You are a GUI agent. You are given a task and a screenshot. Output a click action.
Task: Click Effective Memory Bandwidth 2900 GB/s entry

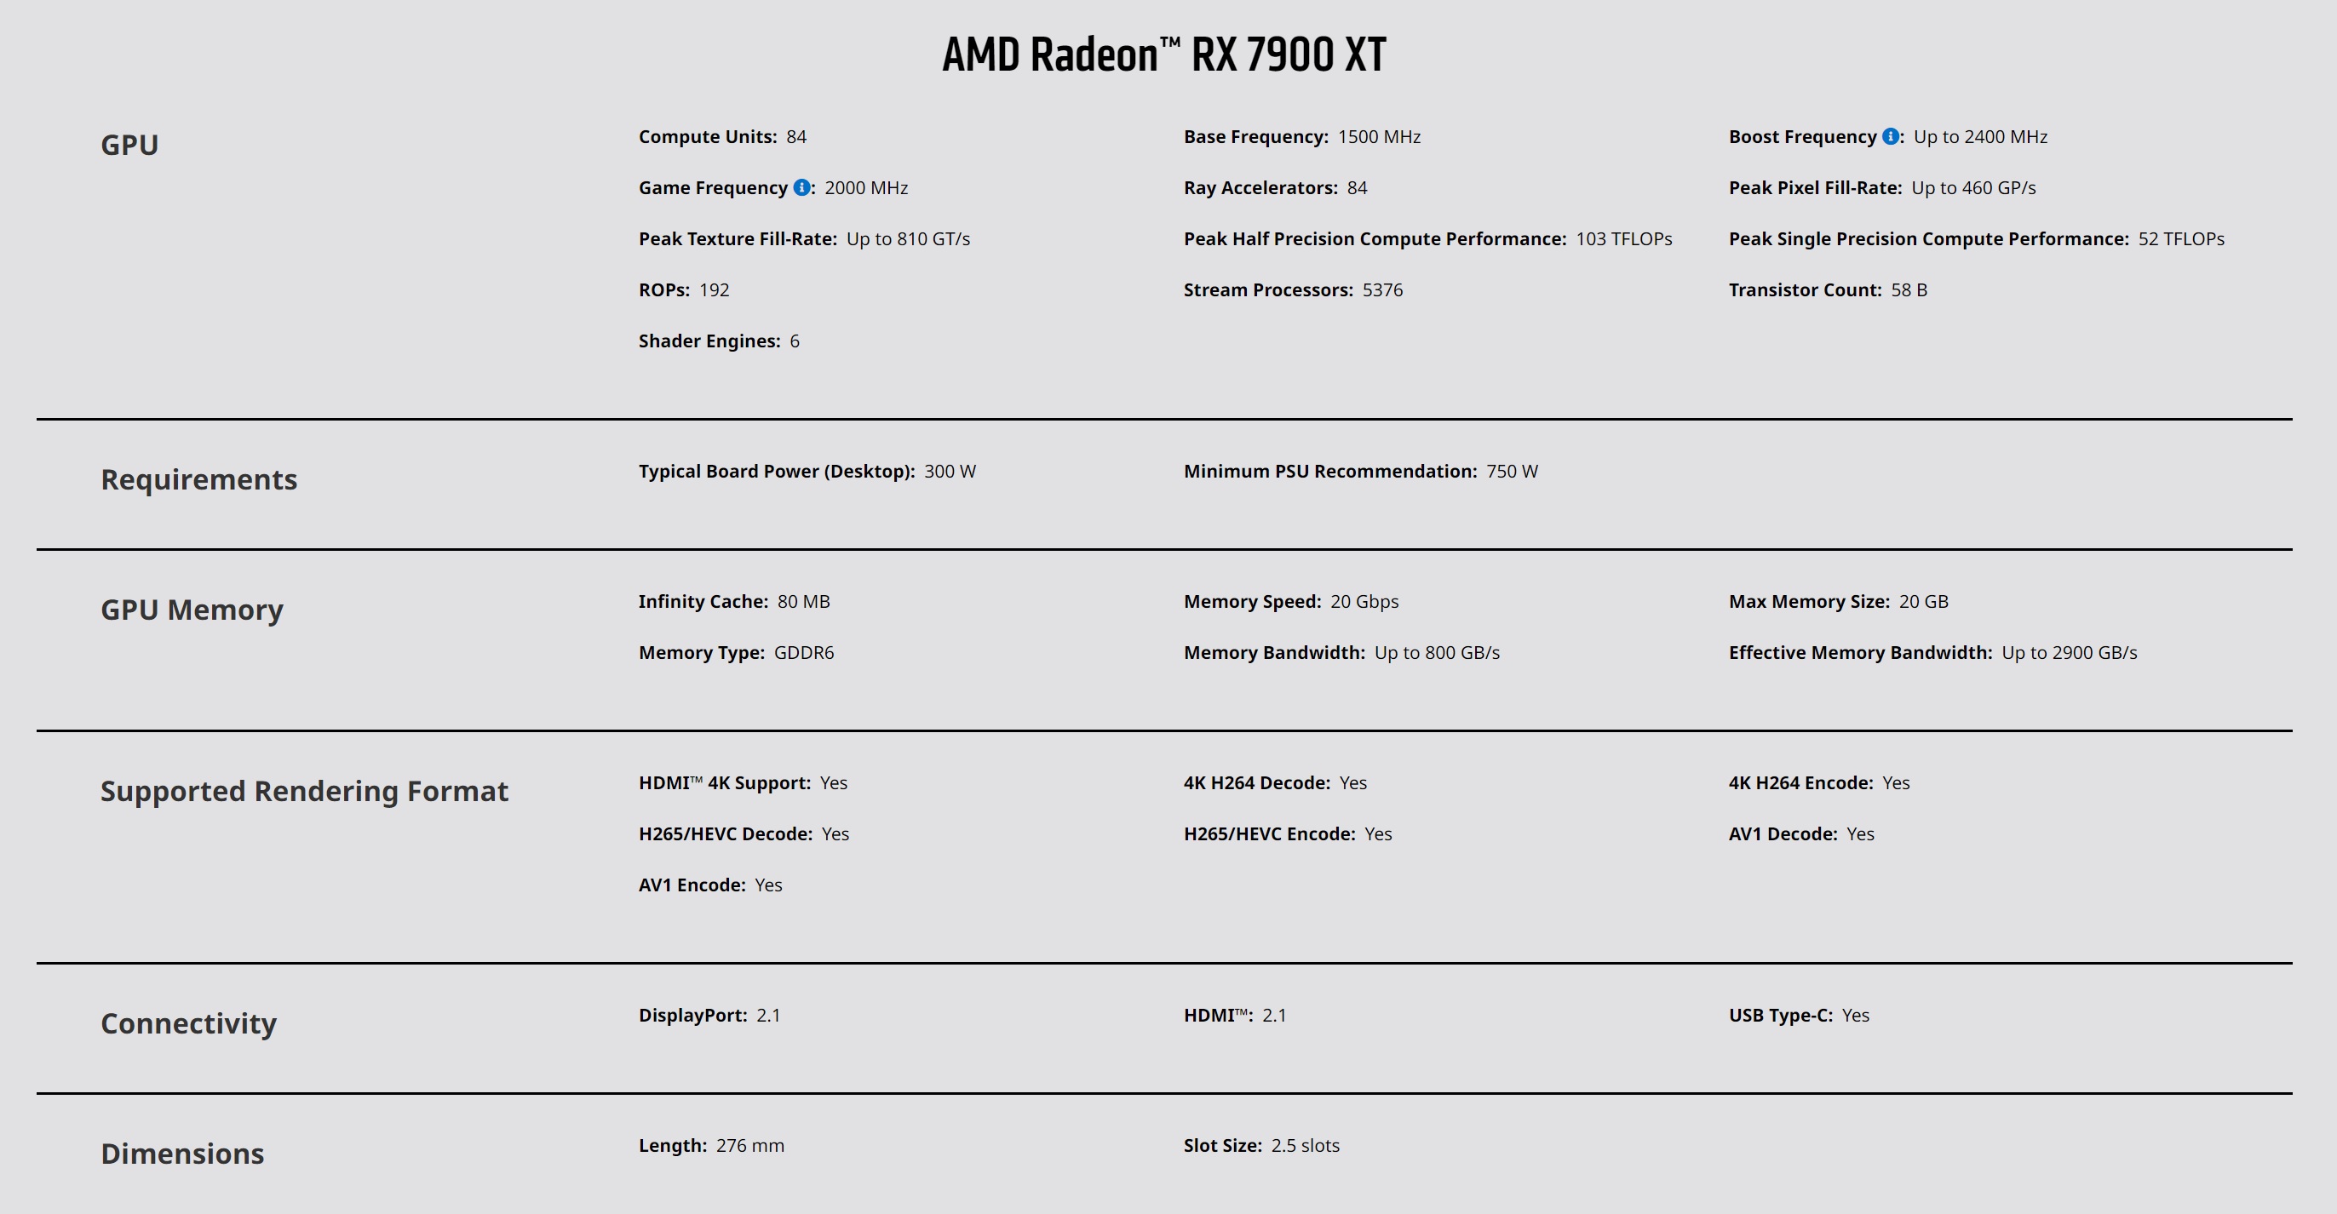[1932, 653]
